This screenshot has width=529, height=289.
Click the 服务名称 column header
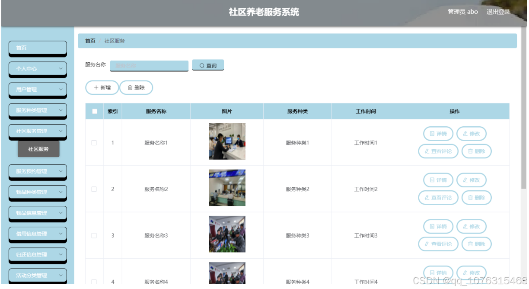[156, 111]
